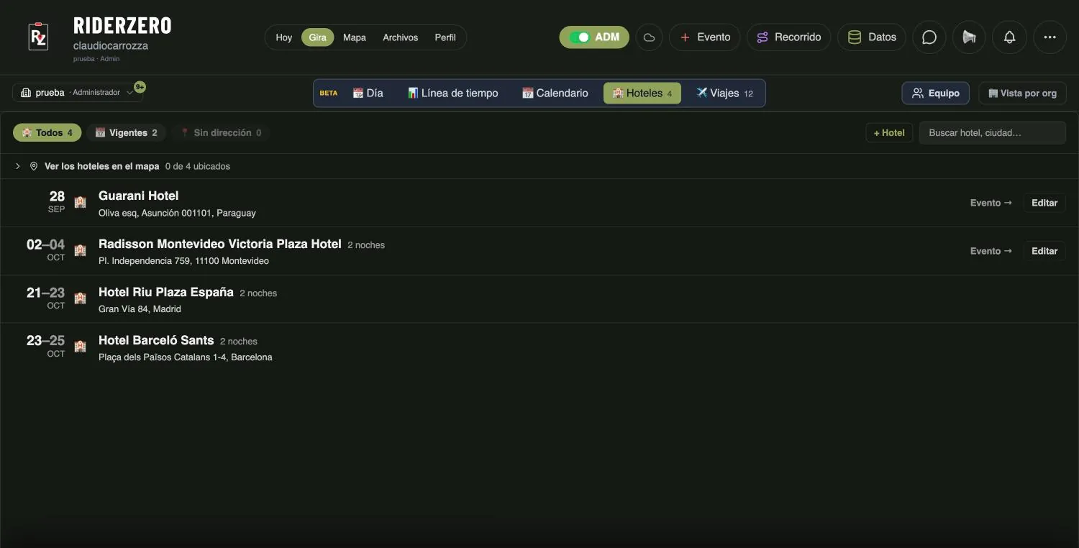Switch to the Día view tab
Viewport: 1079px width, 548px height.
tap(368, 93)
